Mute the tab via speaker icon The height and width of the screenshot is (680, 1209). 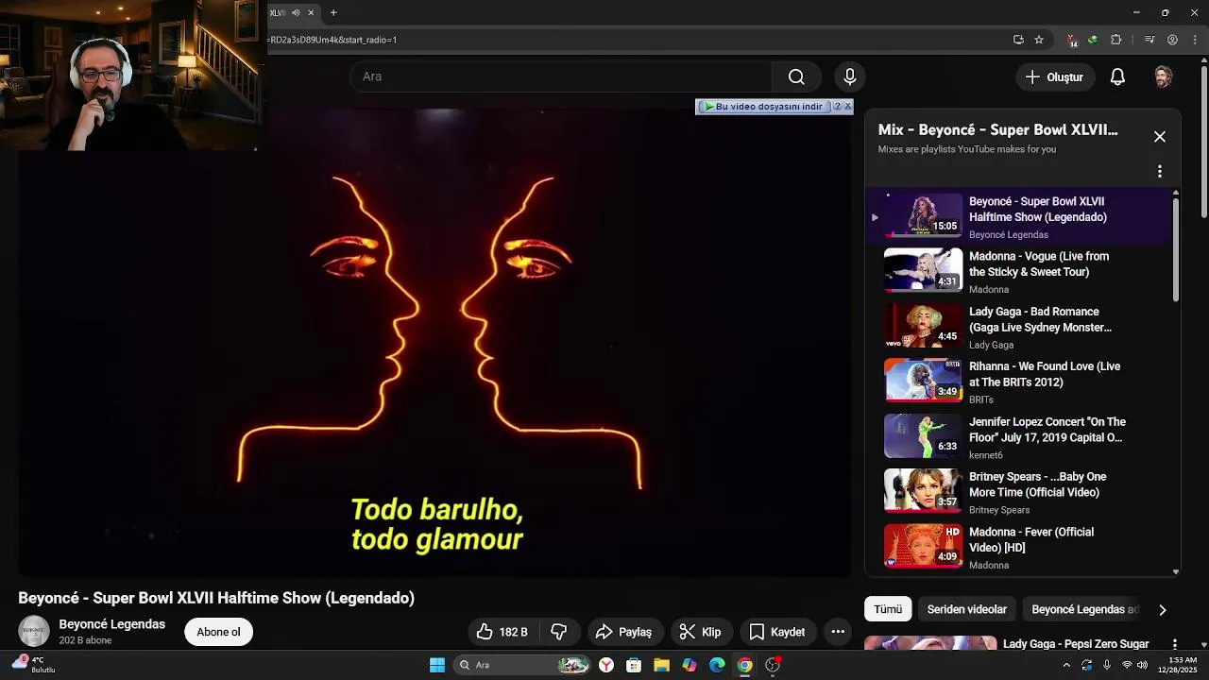296,12
